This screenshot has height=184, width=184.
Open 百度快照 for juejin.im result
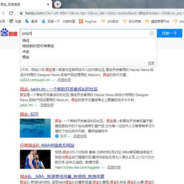[47, 105]
